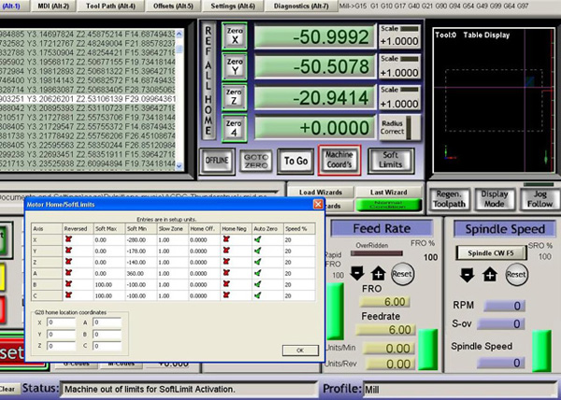This screenshot has width=561, height=400.
Task: Click the G28 home Y coordinate field
Action: (61, 335)
